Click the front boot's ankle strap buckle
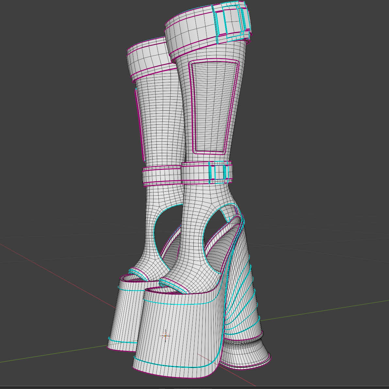The width and height of the screenshot is (389, 389). point(219,172)
